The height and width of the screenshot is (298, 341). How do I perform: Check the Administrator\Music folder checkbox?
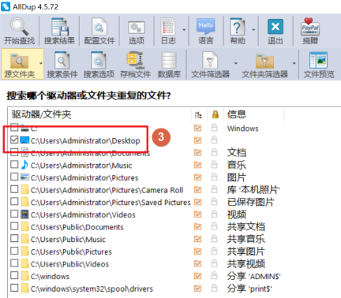(x=14, y=165)
